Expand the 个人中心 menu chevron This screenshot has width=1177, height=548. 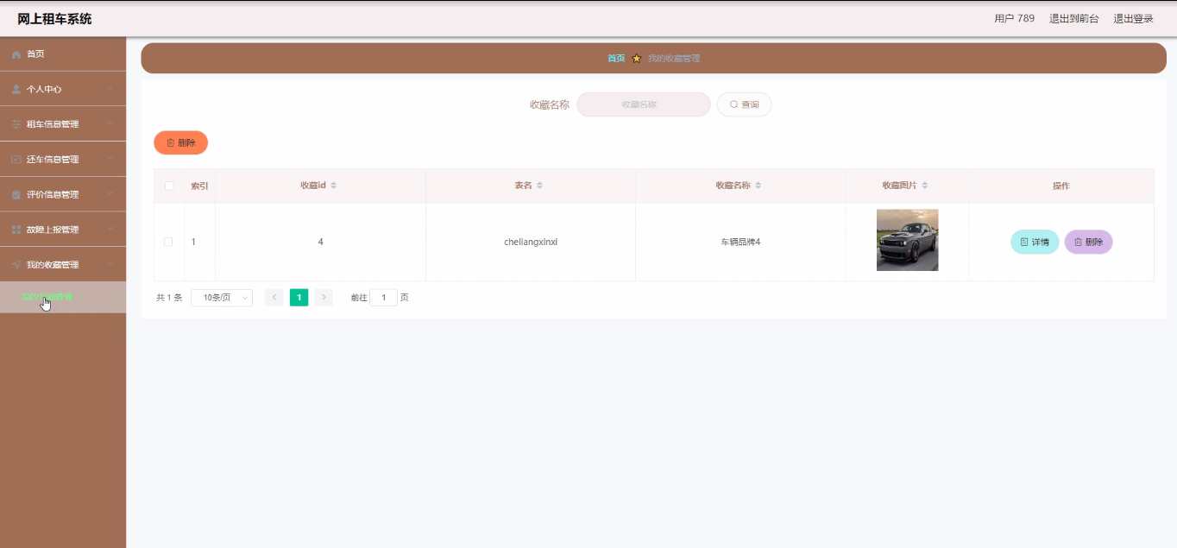110,89
